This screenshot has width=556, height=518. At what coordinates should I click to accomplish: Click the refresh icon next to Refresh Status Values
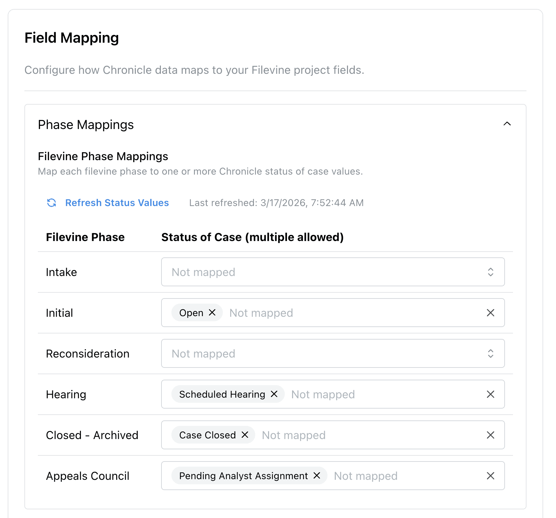51,203
